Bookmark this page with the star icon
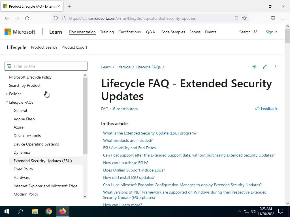Image resolution: width=290 pixels, height=217 pixels. pos(244,18)
